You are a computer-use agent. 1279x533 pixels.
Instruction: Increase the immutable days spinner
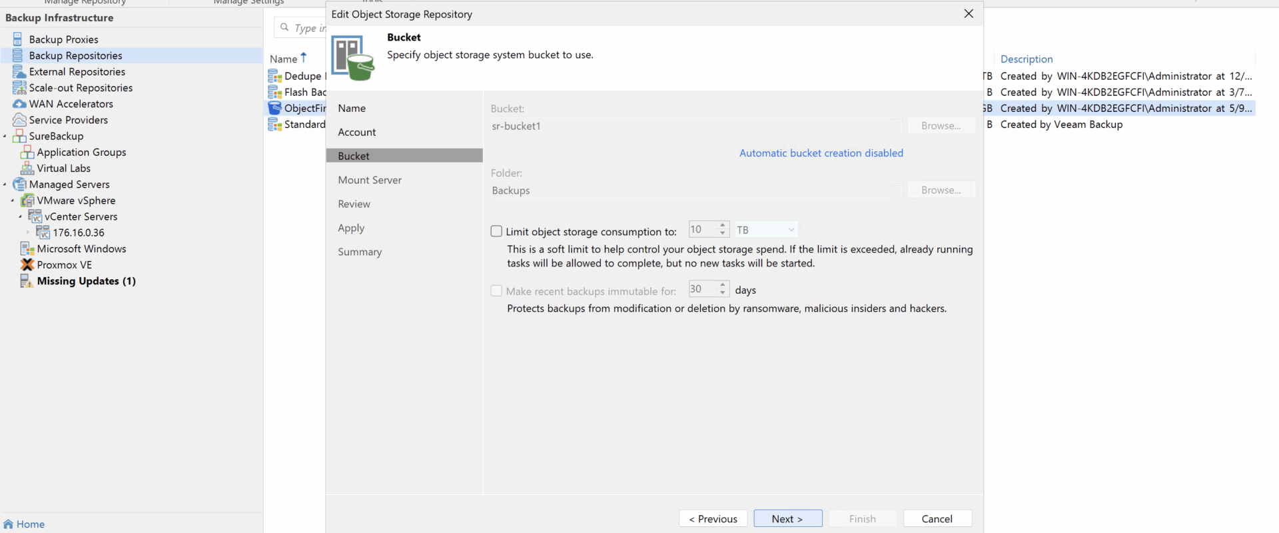723,284
